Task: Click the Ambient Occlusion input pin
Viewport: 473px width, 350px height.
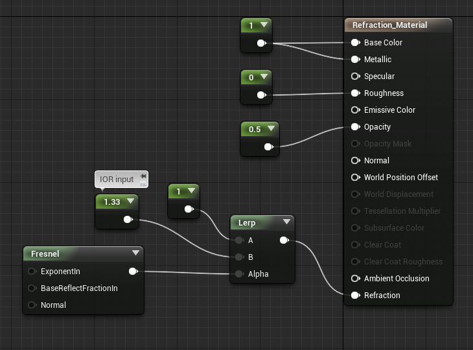Action: pos(355,279)
